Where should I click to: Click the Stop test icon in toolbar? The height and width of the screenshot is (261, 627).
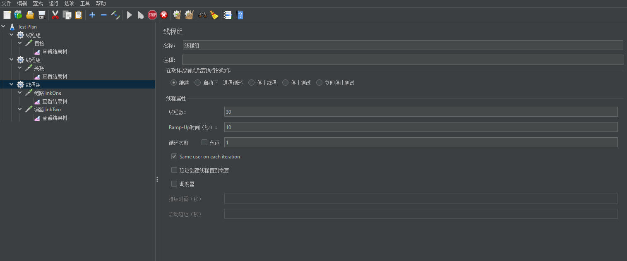coord(152,15)
